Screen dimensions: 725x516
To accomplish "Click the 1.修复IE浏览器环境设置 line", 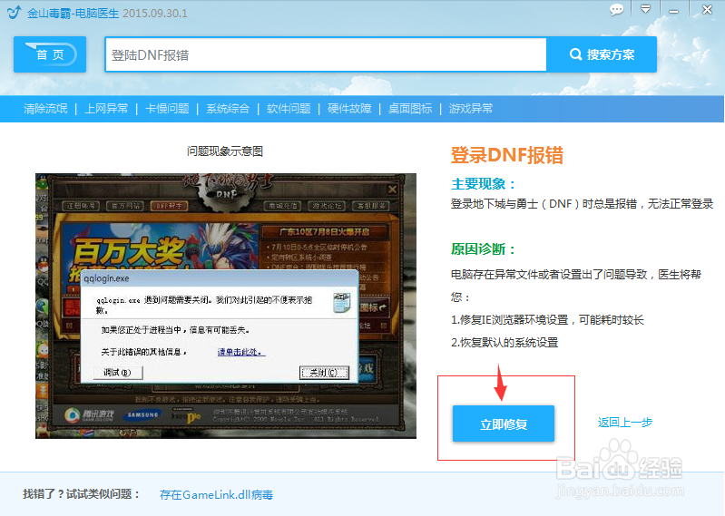I will pos(547,320).
